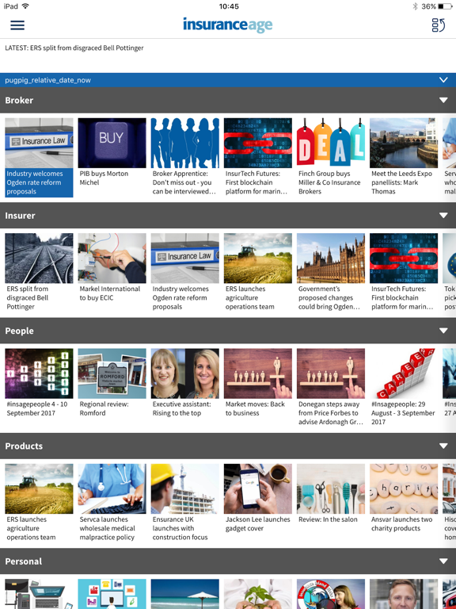The height and width of the screenshot is (609, 456).
Task: Tap the battery indicator icon
Action: pos(445,6)
